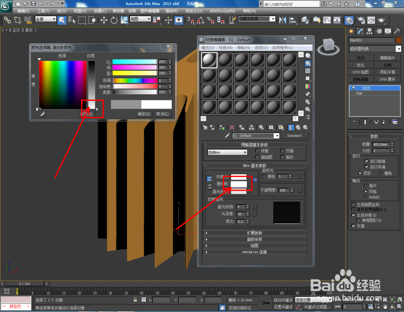Image resolution: width=404 pixels, height=312 pixels.
Task: Expand the mental ray 连接 rollout
Action: 255,252
